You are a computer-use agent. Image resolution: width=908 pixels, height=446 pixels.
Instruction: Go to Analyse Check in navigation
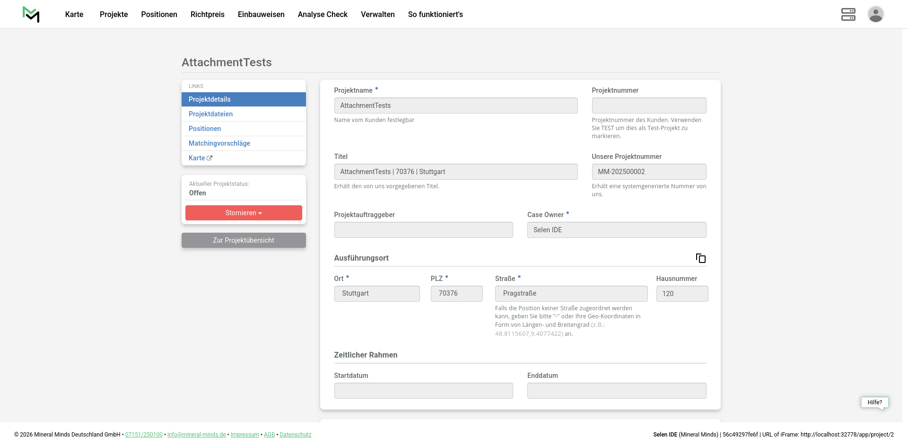323,14
